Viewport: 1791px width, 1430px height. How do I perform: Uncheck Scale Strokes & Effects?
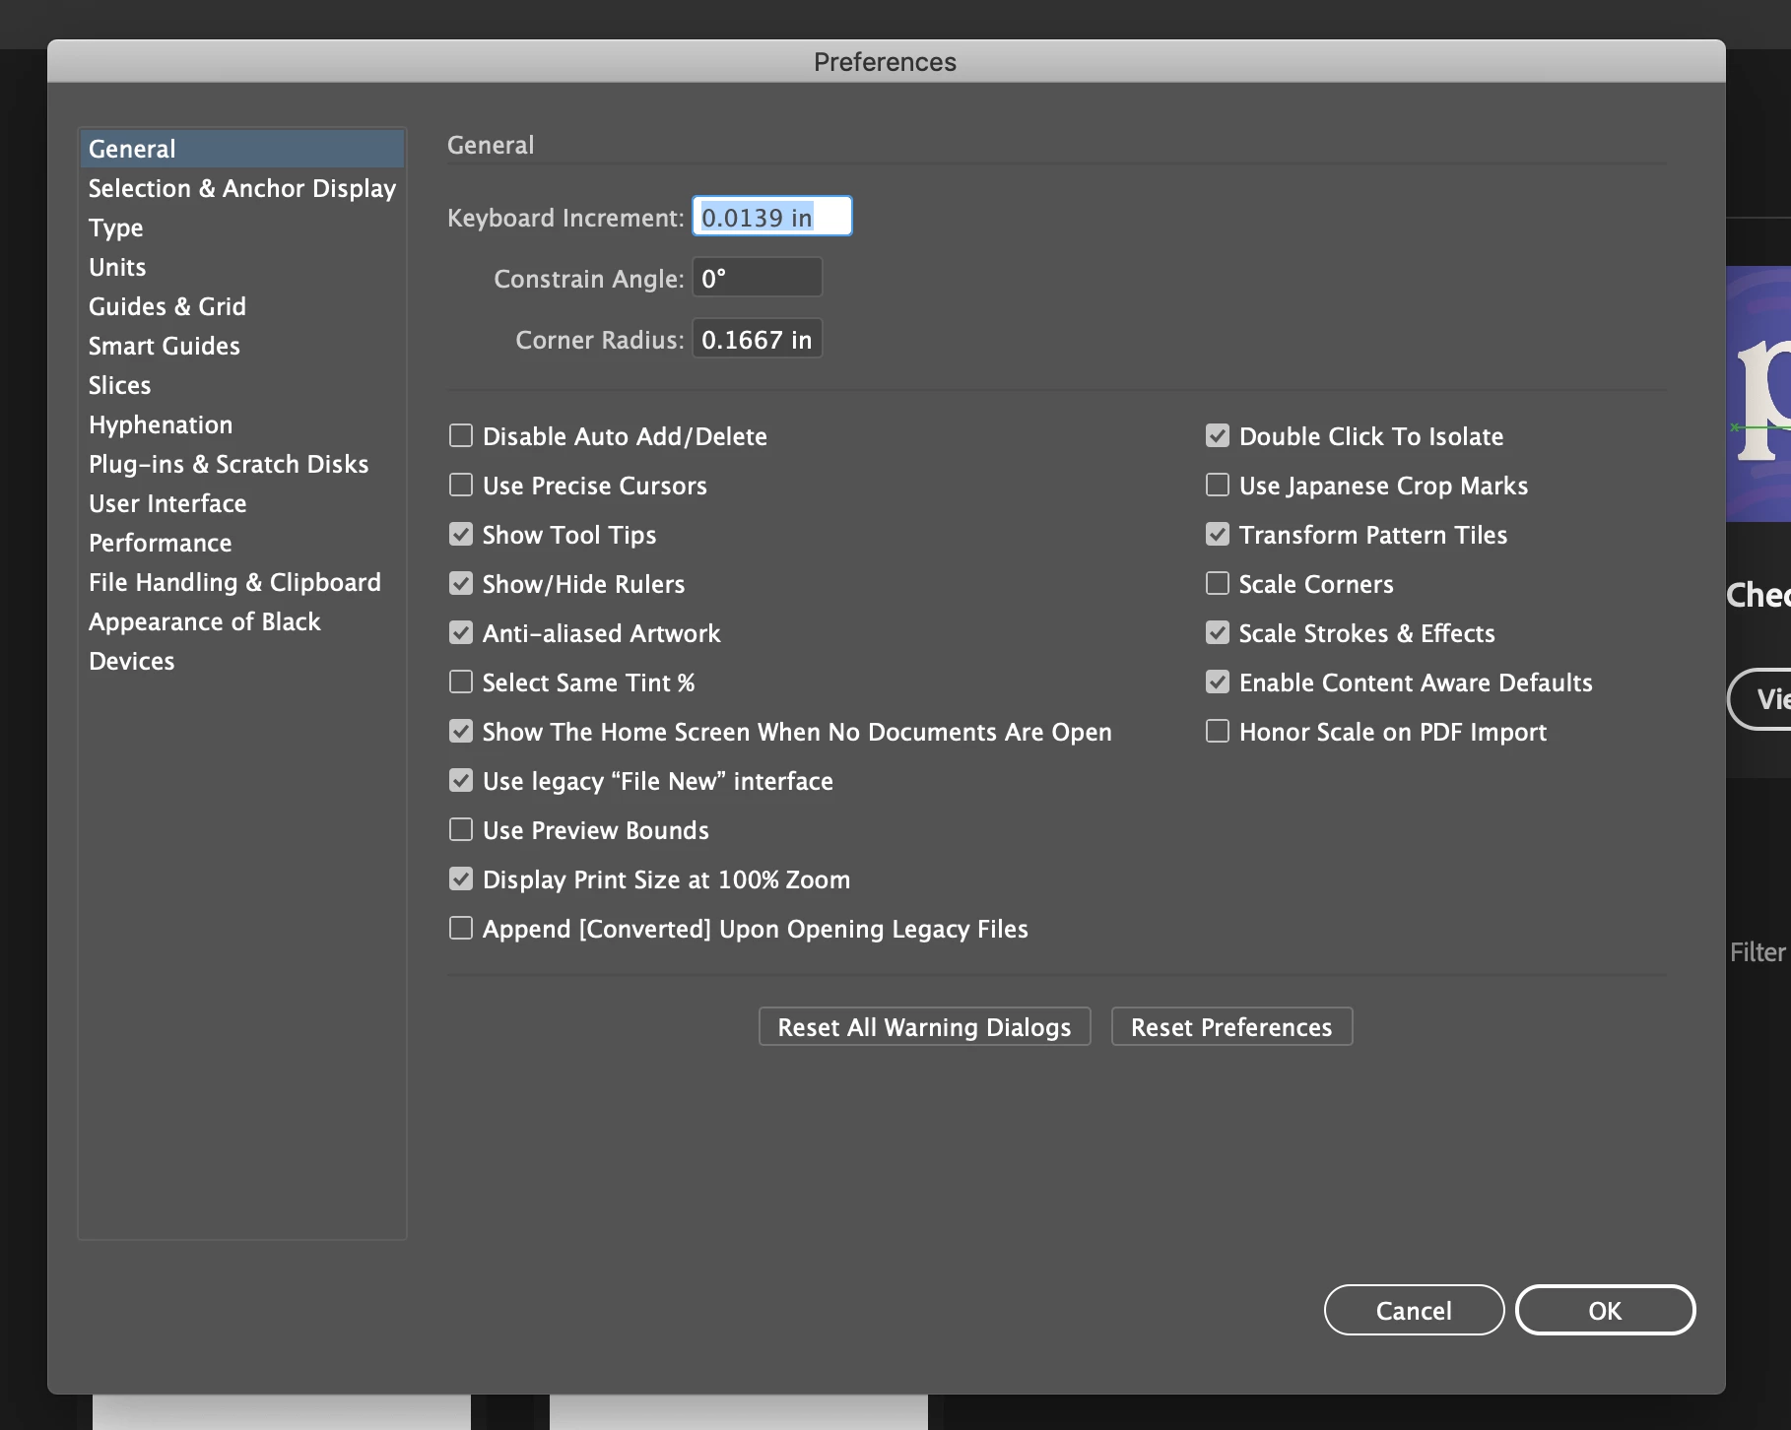coord(1218,632)
